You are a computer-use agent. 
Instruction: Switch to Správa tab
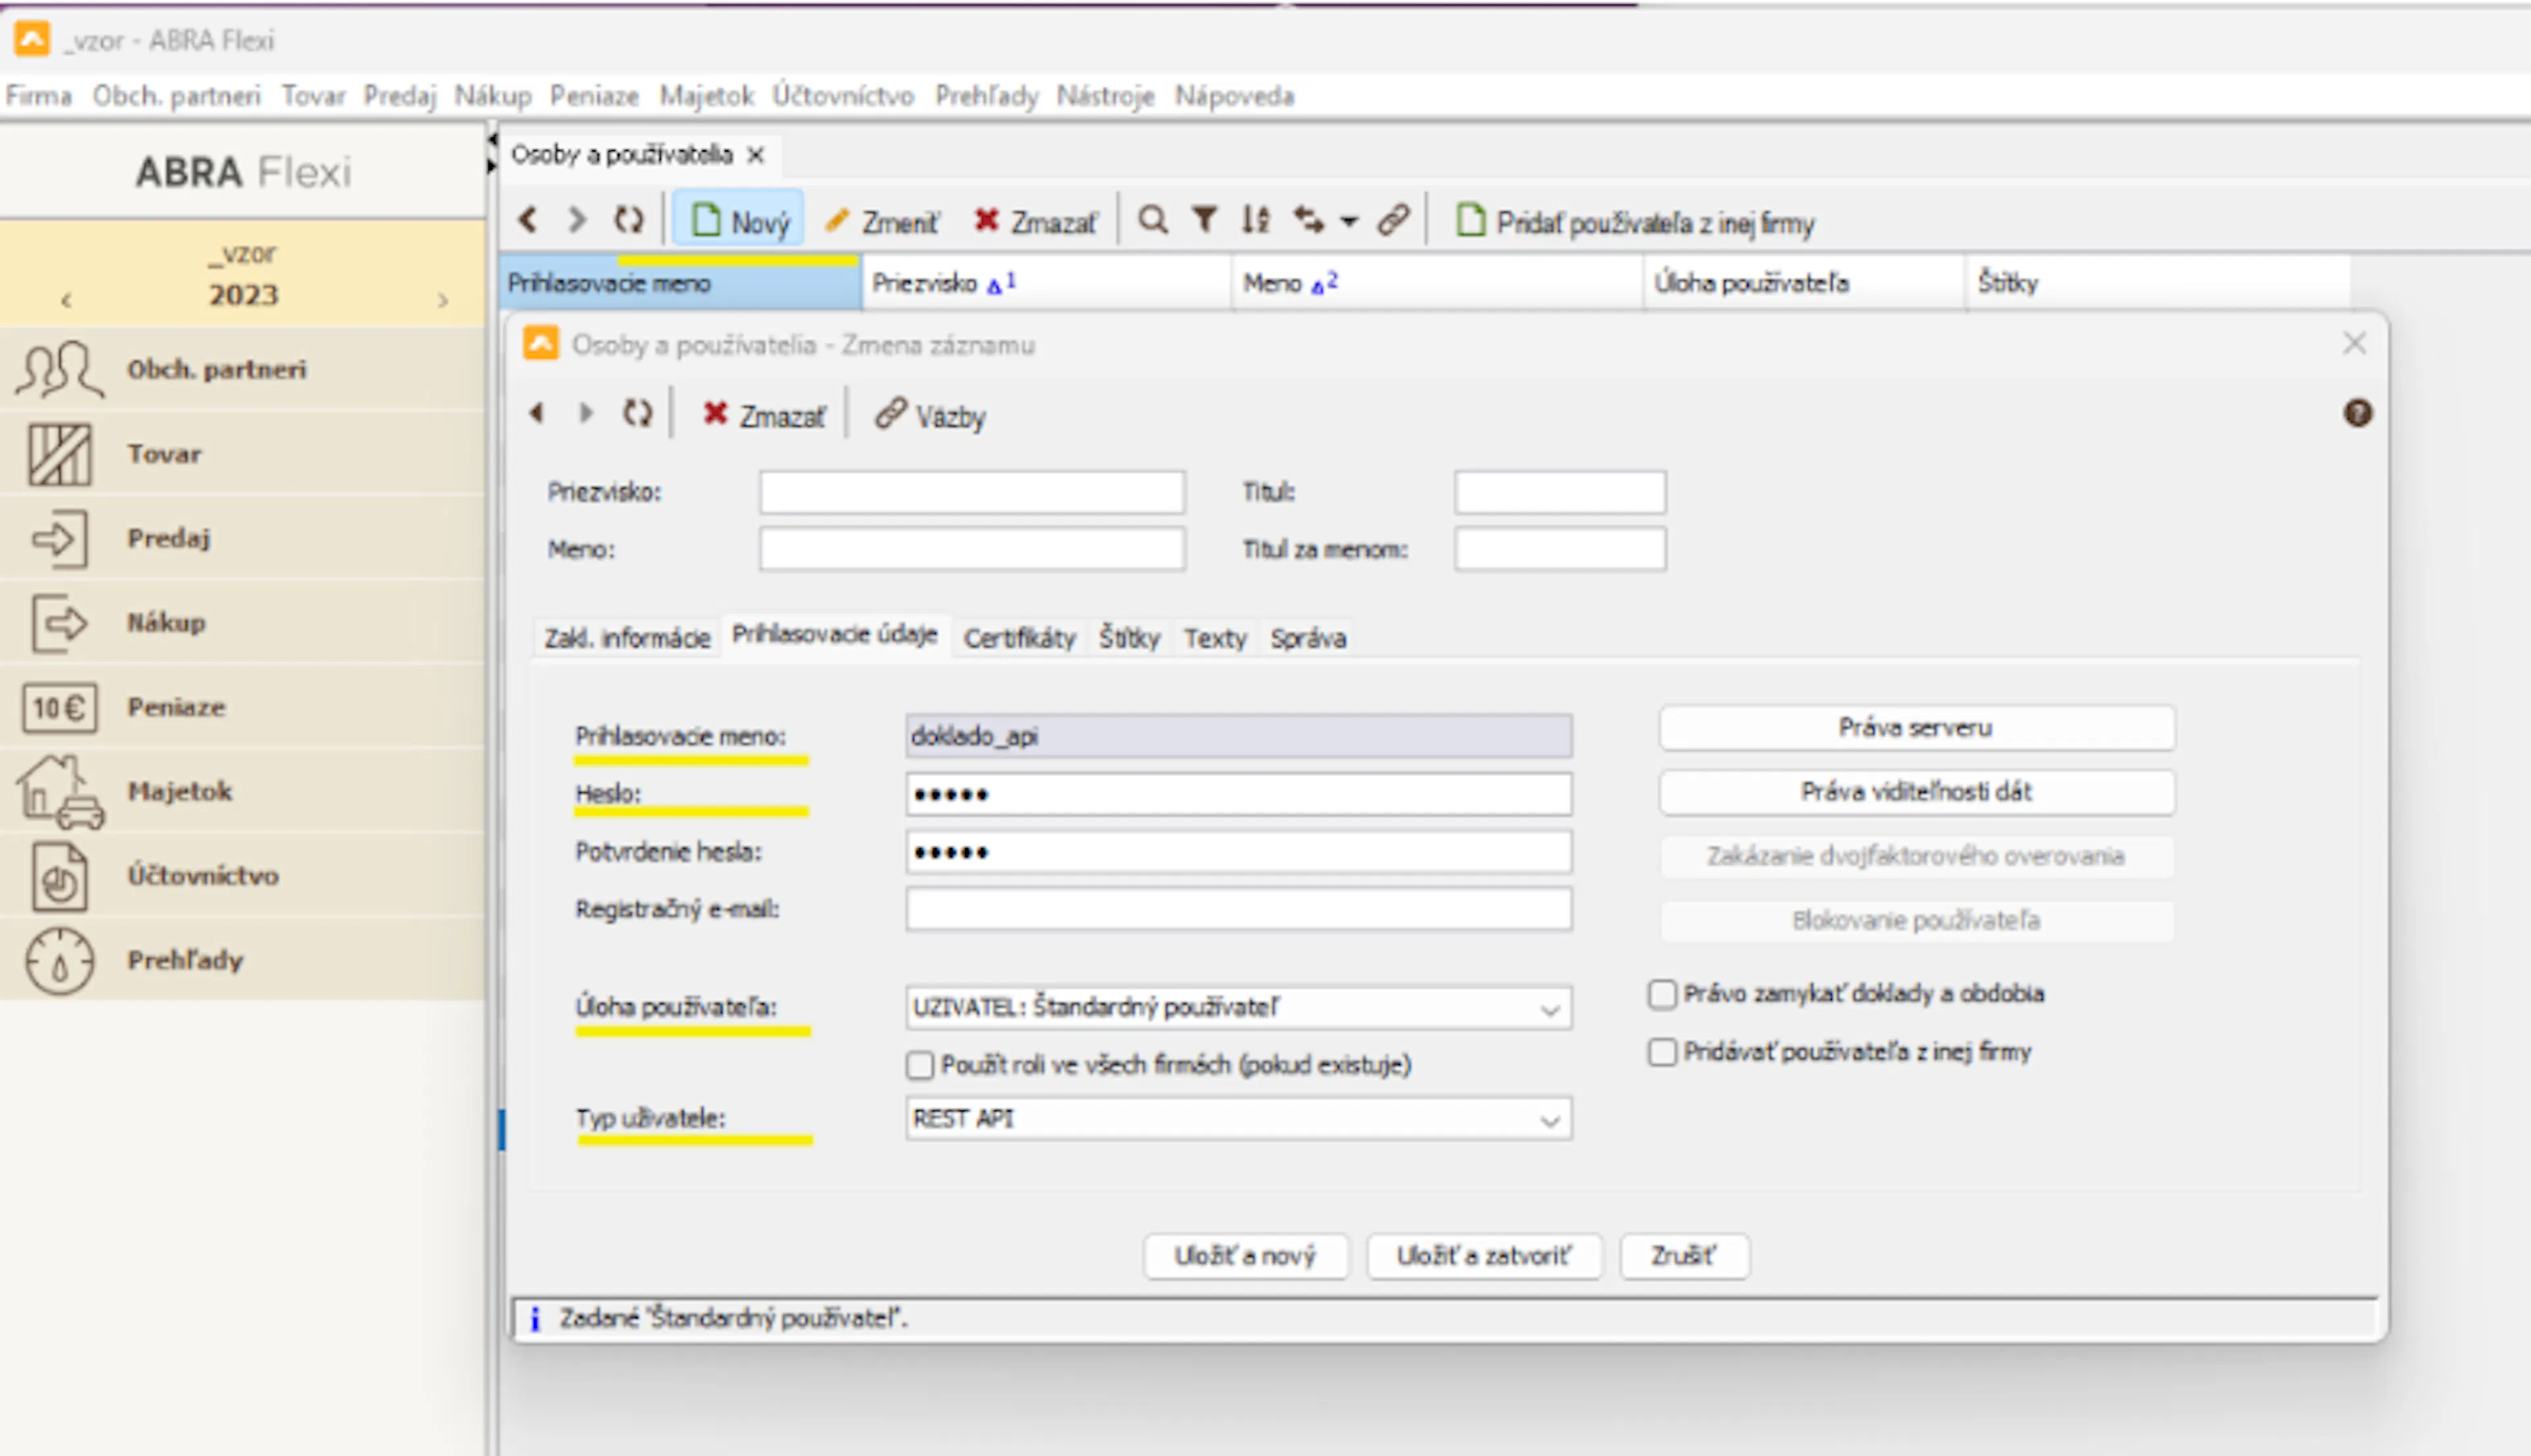tap(1308, 638)
